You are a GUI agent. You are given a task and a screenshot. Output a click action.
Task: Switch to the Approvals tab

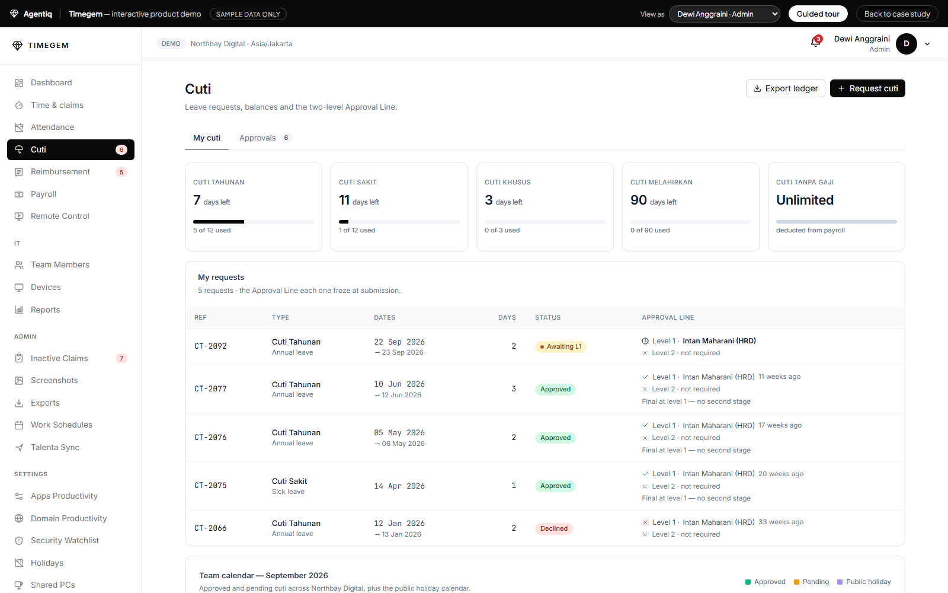pos(265,138)
